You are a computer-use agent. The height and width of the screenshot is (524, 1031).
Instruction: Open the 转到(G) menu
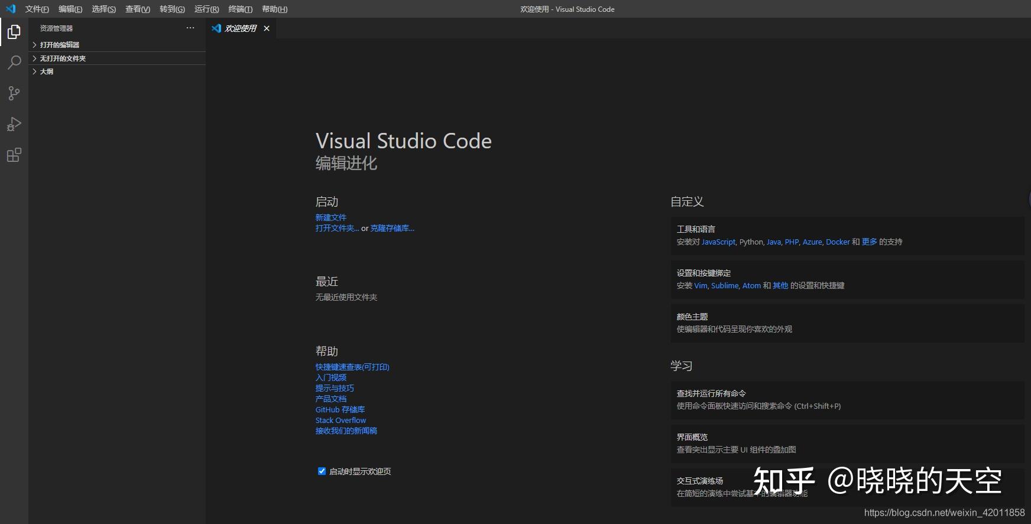pos(172,9)
